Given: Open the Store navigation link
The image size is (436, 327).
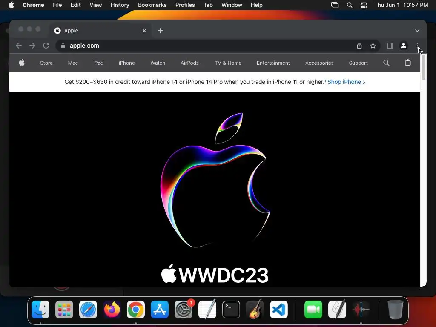Looking at the screenshot, I should click(x=46, y=63).
